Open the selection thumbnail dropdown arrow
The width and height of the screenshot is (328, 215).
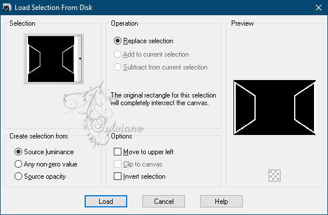point(80,59)
